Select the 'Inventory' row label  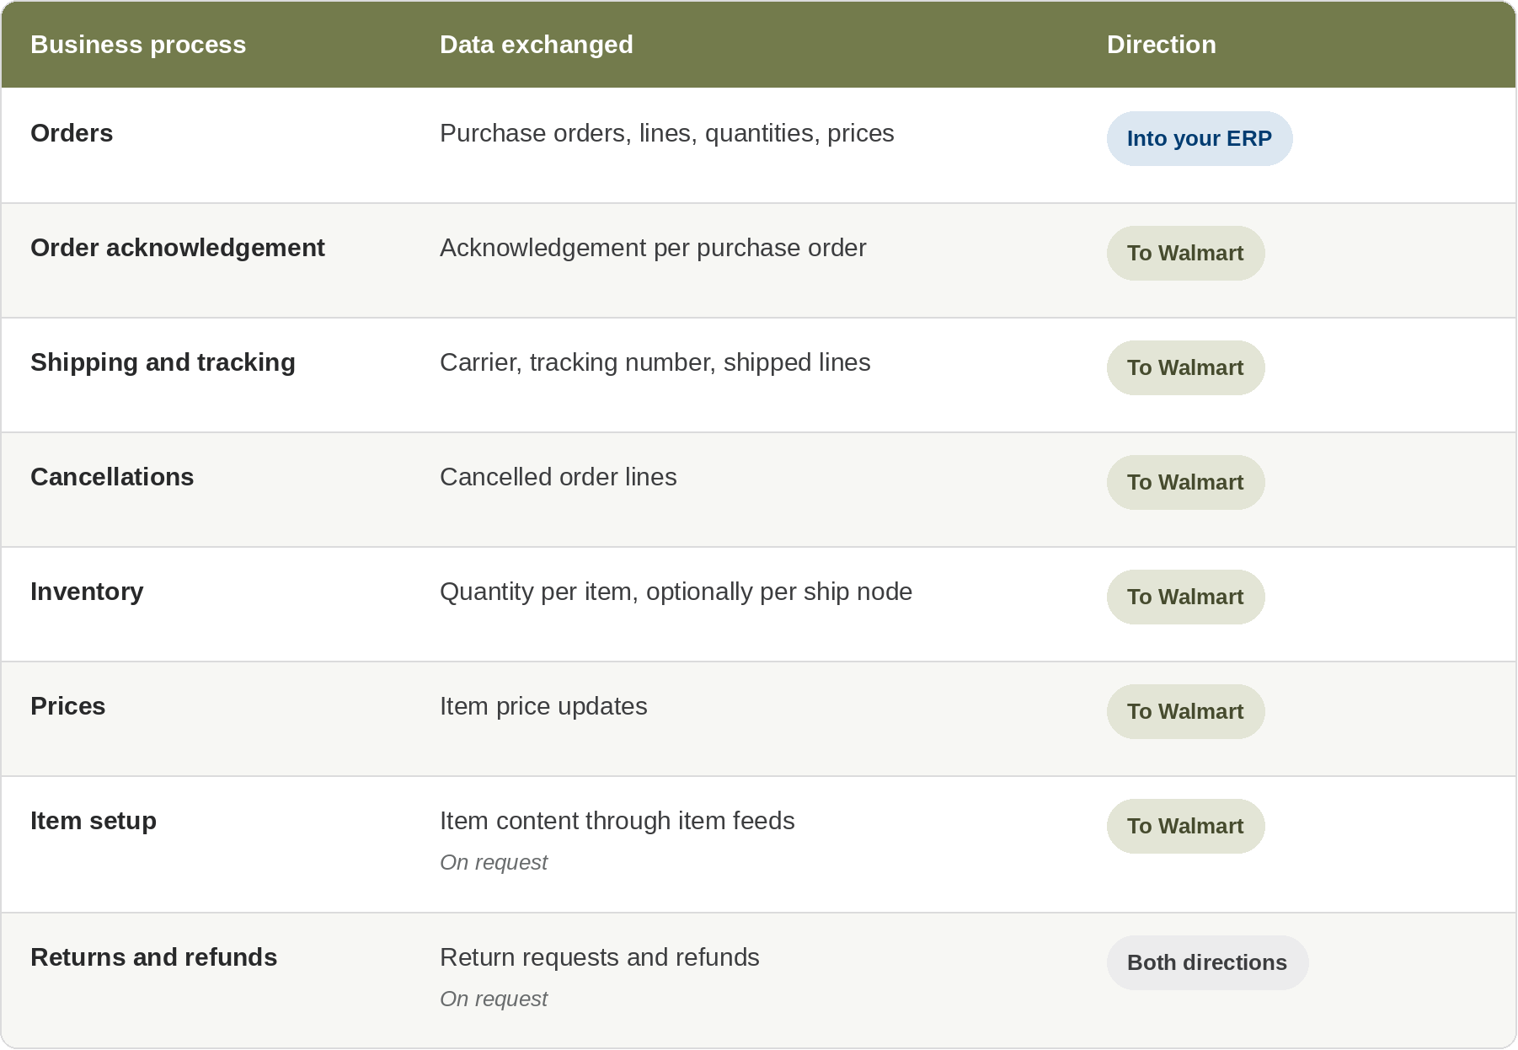87,592
